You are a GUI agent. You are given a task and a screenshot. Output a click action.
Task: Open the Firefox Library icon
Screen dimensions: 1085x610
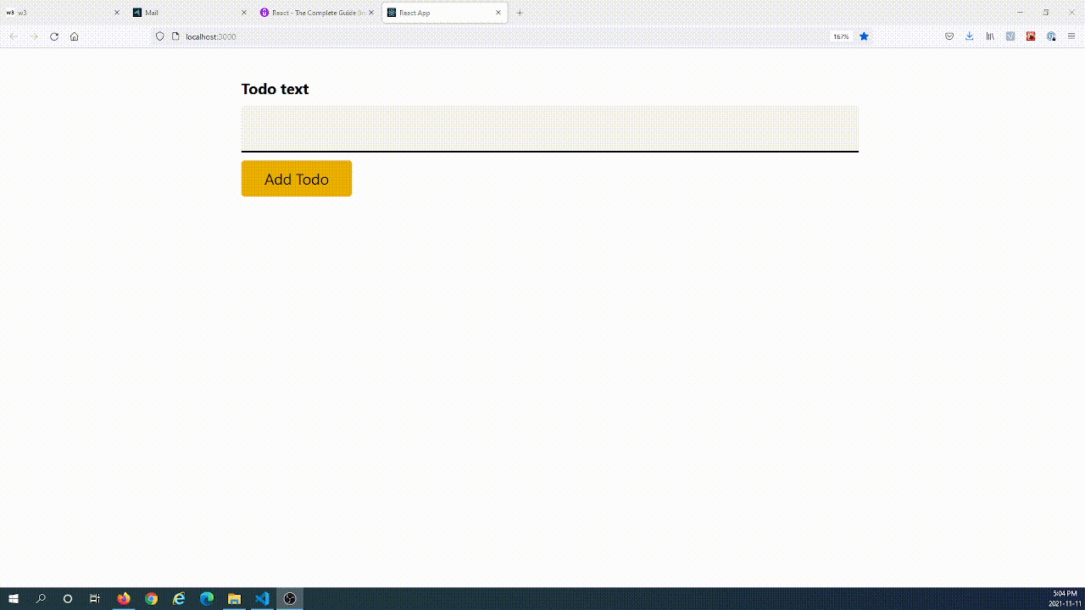tap(989, 36)
